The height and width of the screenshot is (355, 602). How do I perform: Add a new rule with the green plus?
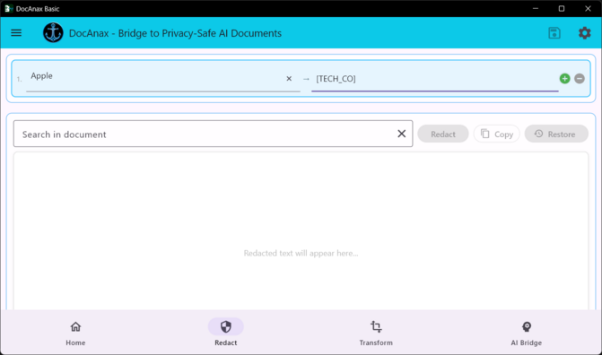tap(564, 79)
